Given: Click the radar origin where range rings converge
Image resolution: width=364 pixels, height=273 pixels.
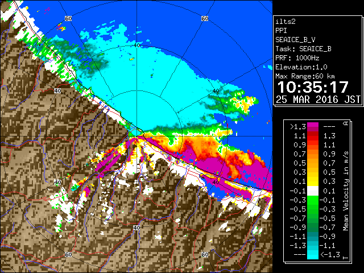Looking at the screenshot, I should click(x=136, y=136).
